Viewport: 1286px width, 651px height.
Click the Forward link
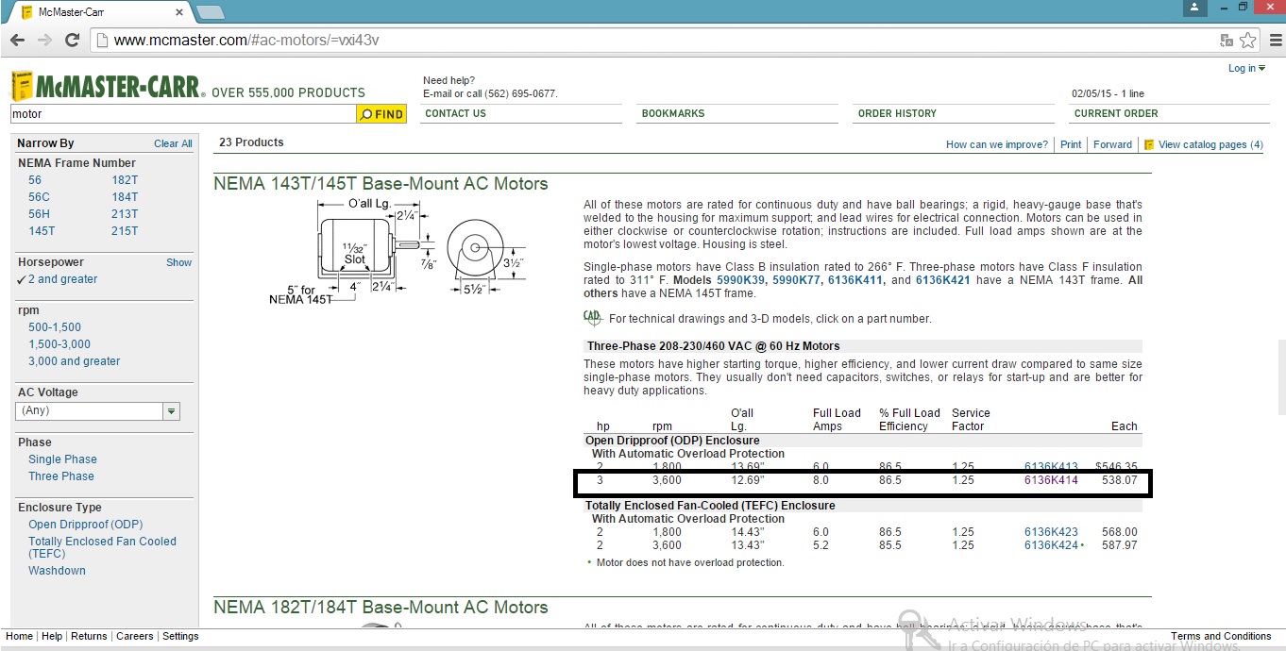click(x=1112, y=144)
